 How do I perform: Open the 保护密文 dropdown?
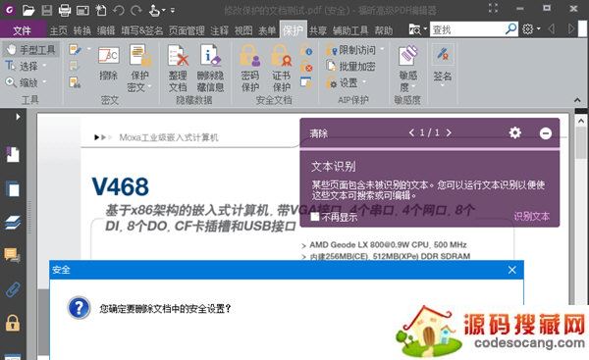point(139,68)
